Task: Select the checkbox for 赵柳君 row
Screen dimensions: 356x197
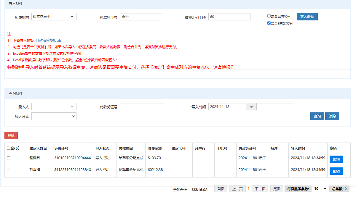Action: pos(9,158)
